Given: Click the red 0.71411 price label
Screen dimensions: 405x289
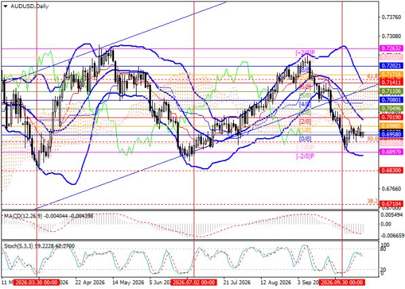Looking at the screenshot, I should tap(391, 82).
